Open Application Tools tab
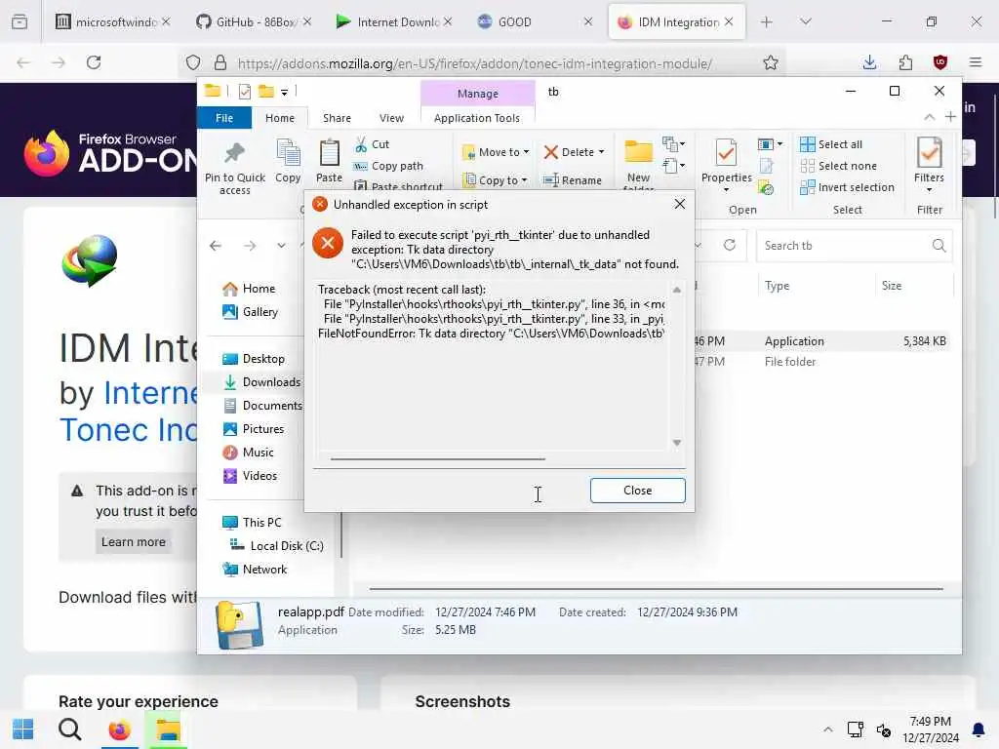The image size is (999, 749). coord(476,118)
